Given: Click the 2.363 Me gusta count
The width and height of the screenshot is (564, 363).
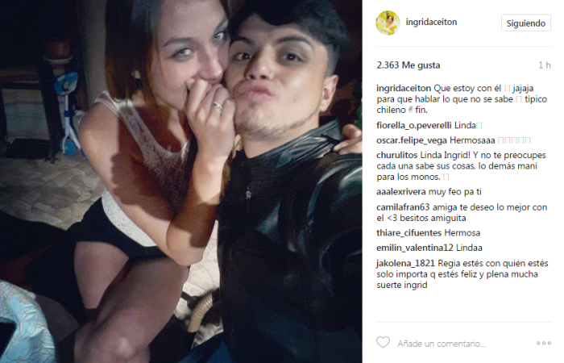Looking at the screenshot, I should [408, 65].
